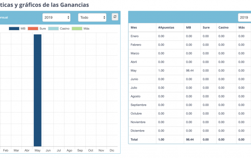Click the Sure column header in table
This screenshot has height=158, width=251.
(x=206, y=27)
